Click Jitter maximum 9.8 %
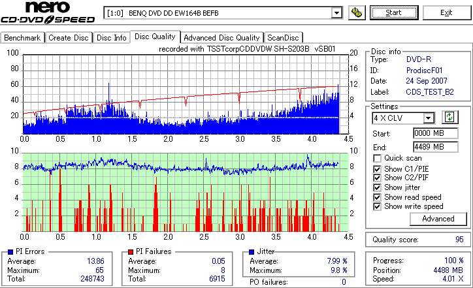 coord(339,270)
